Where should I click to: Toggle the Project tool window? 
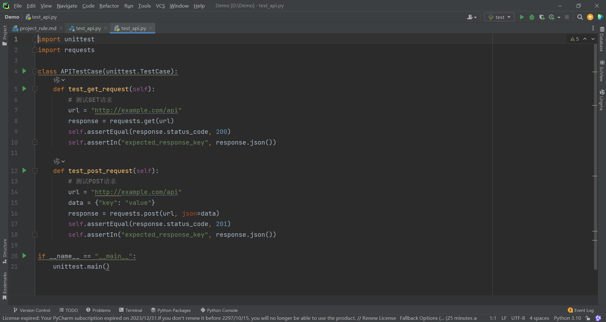(x=4, y=35)
